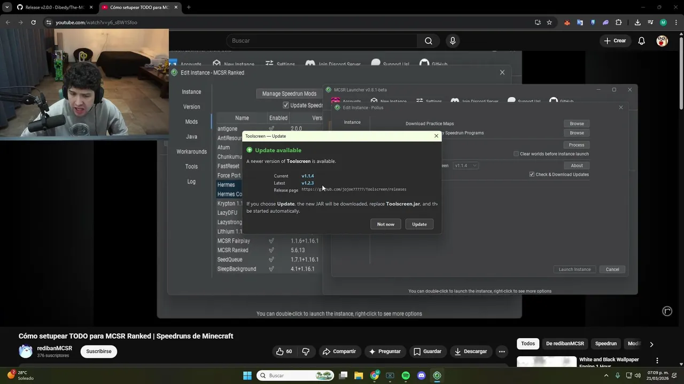Open the Toolscreen releases page link

point(354,189)
